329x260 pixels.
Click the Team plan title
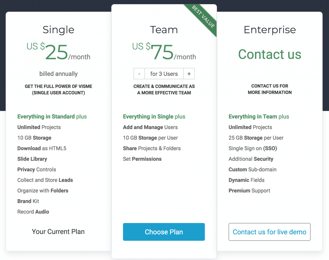(164, 30)
